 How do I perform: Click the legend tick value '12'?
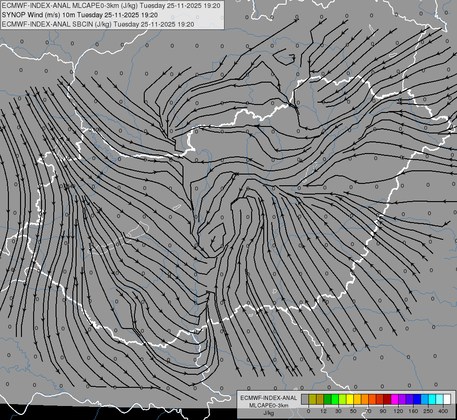tap(323, 411)
